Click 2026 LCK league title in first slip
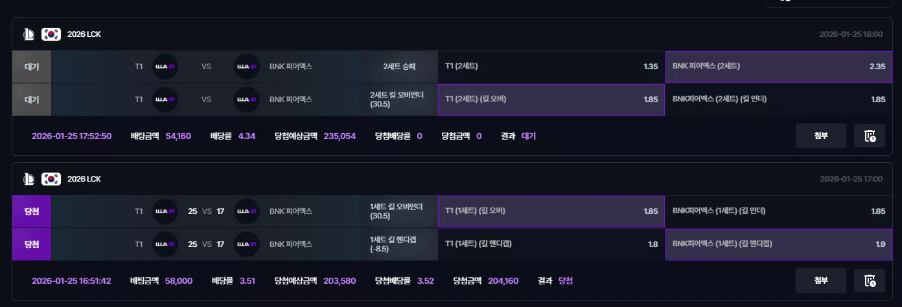 pos(84,34)
